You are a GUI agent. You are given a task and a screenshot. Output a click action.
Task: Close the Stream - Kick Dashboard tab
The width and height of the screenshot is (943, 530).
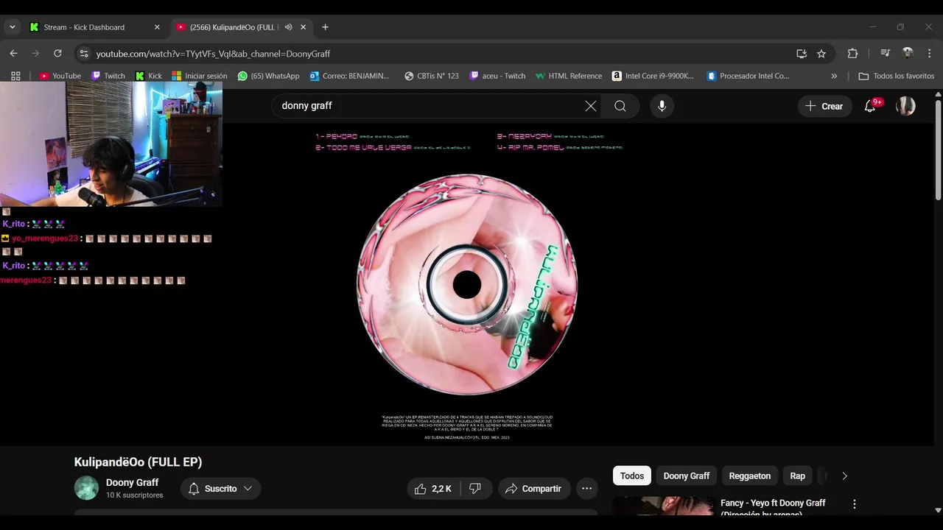click(157, 27)
